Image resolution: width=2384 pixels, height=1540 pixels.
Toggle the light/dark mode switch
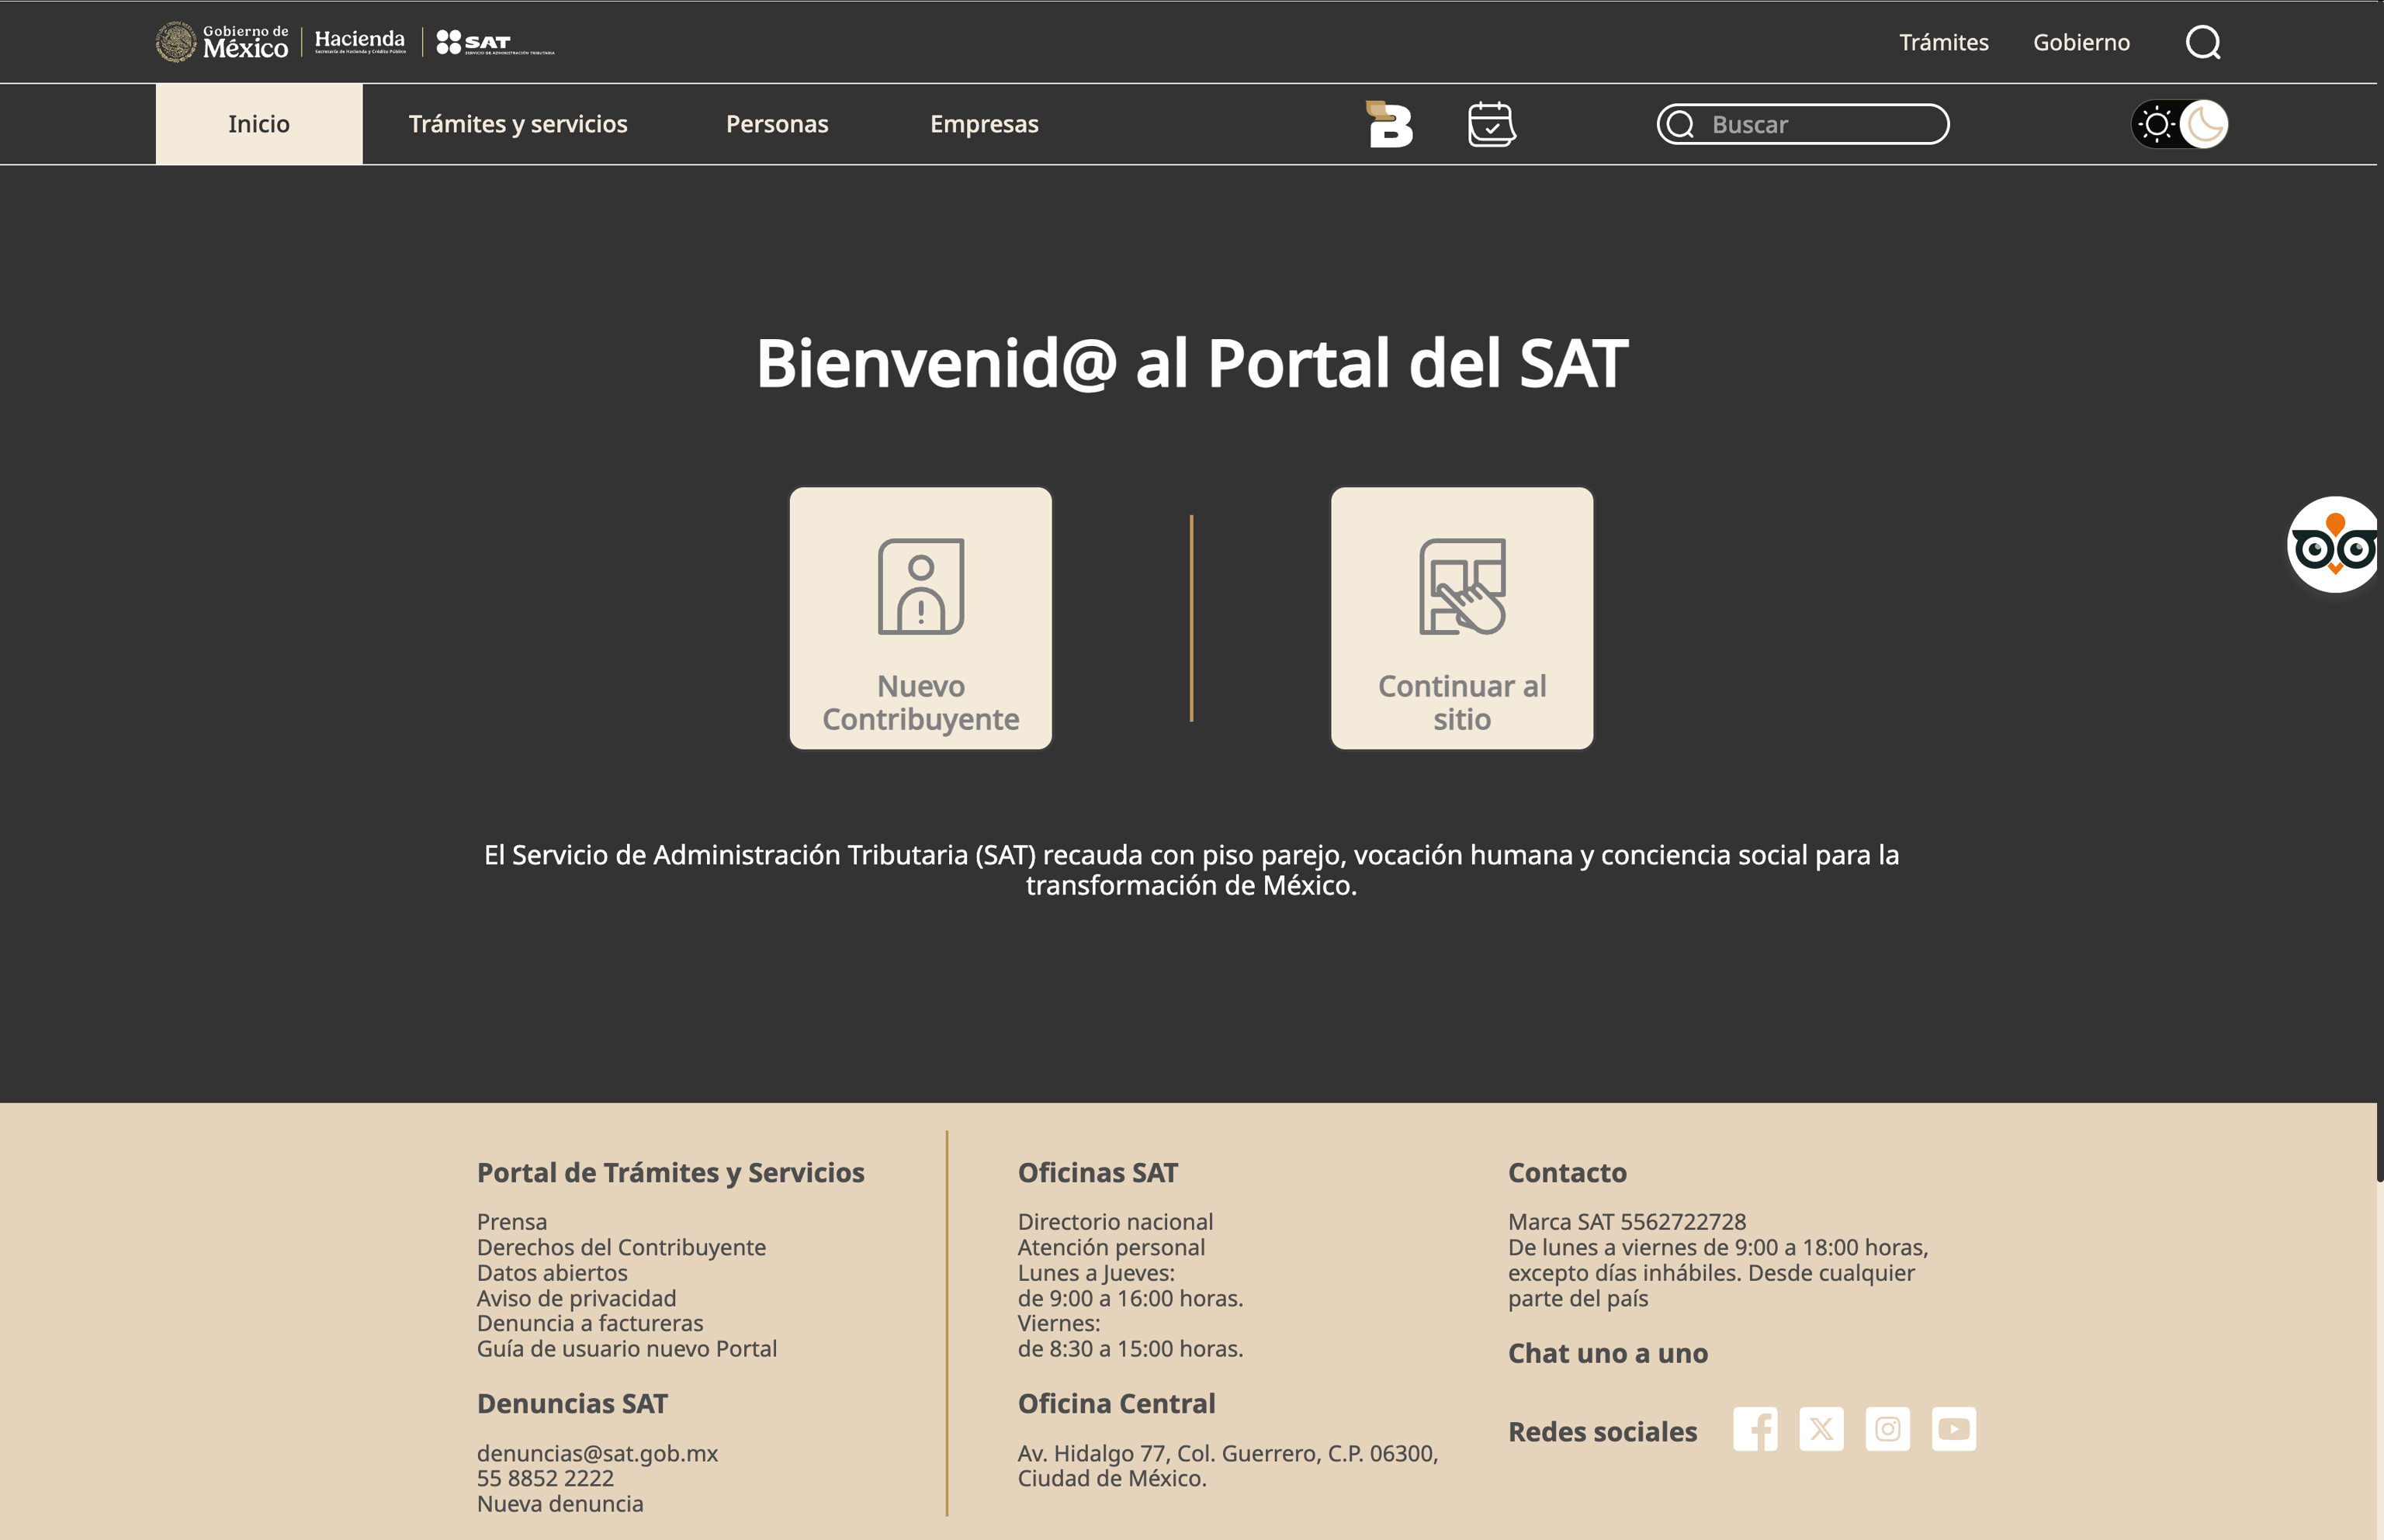tap(2180, 125)
